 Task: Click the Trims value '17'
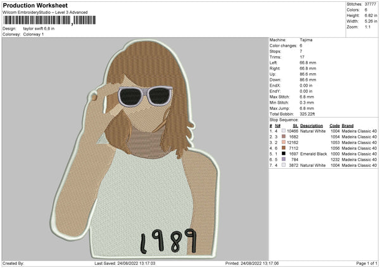tap(302, 57)
